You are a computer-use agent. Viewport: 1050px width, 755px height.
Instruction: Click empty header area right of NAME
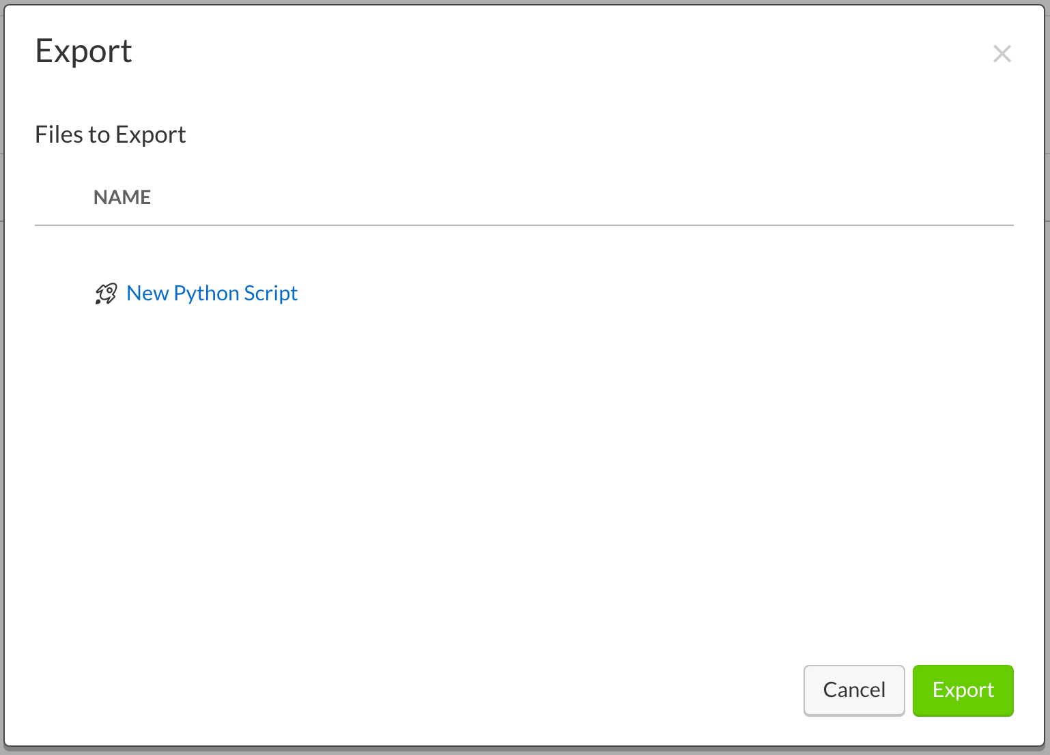546,197
